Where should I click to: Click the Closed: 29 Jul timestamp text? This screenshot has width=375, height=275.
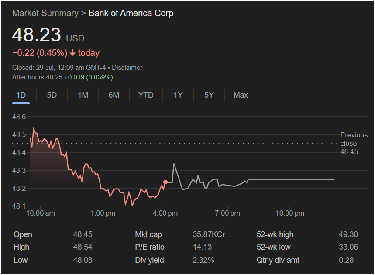59,68
